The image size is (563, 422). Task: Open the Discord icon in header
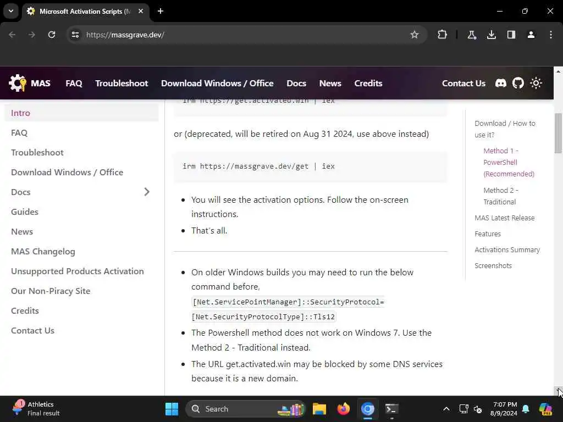[500, 84]
